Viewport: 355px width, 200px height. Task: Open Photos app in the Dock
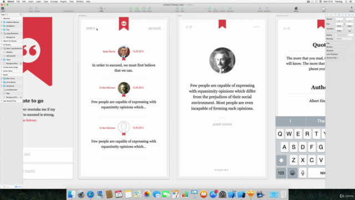point(147,194)
